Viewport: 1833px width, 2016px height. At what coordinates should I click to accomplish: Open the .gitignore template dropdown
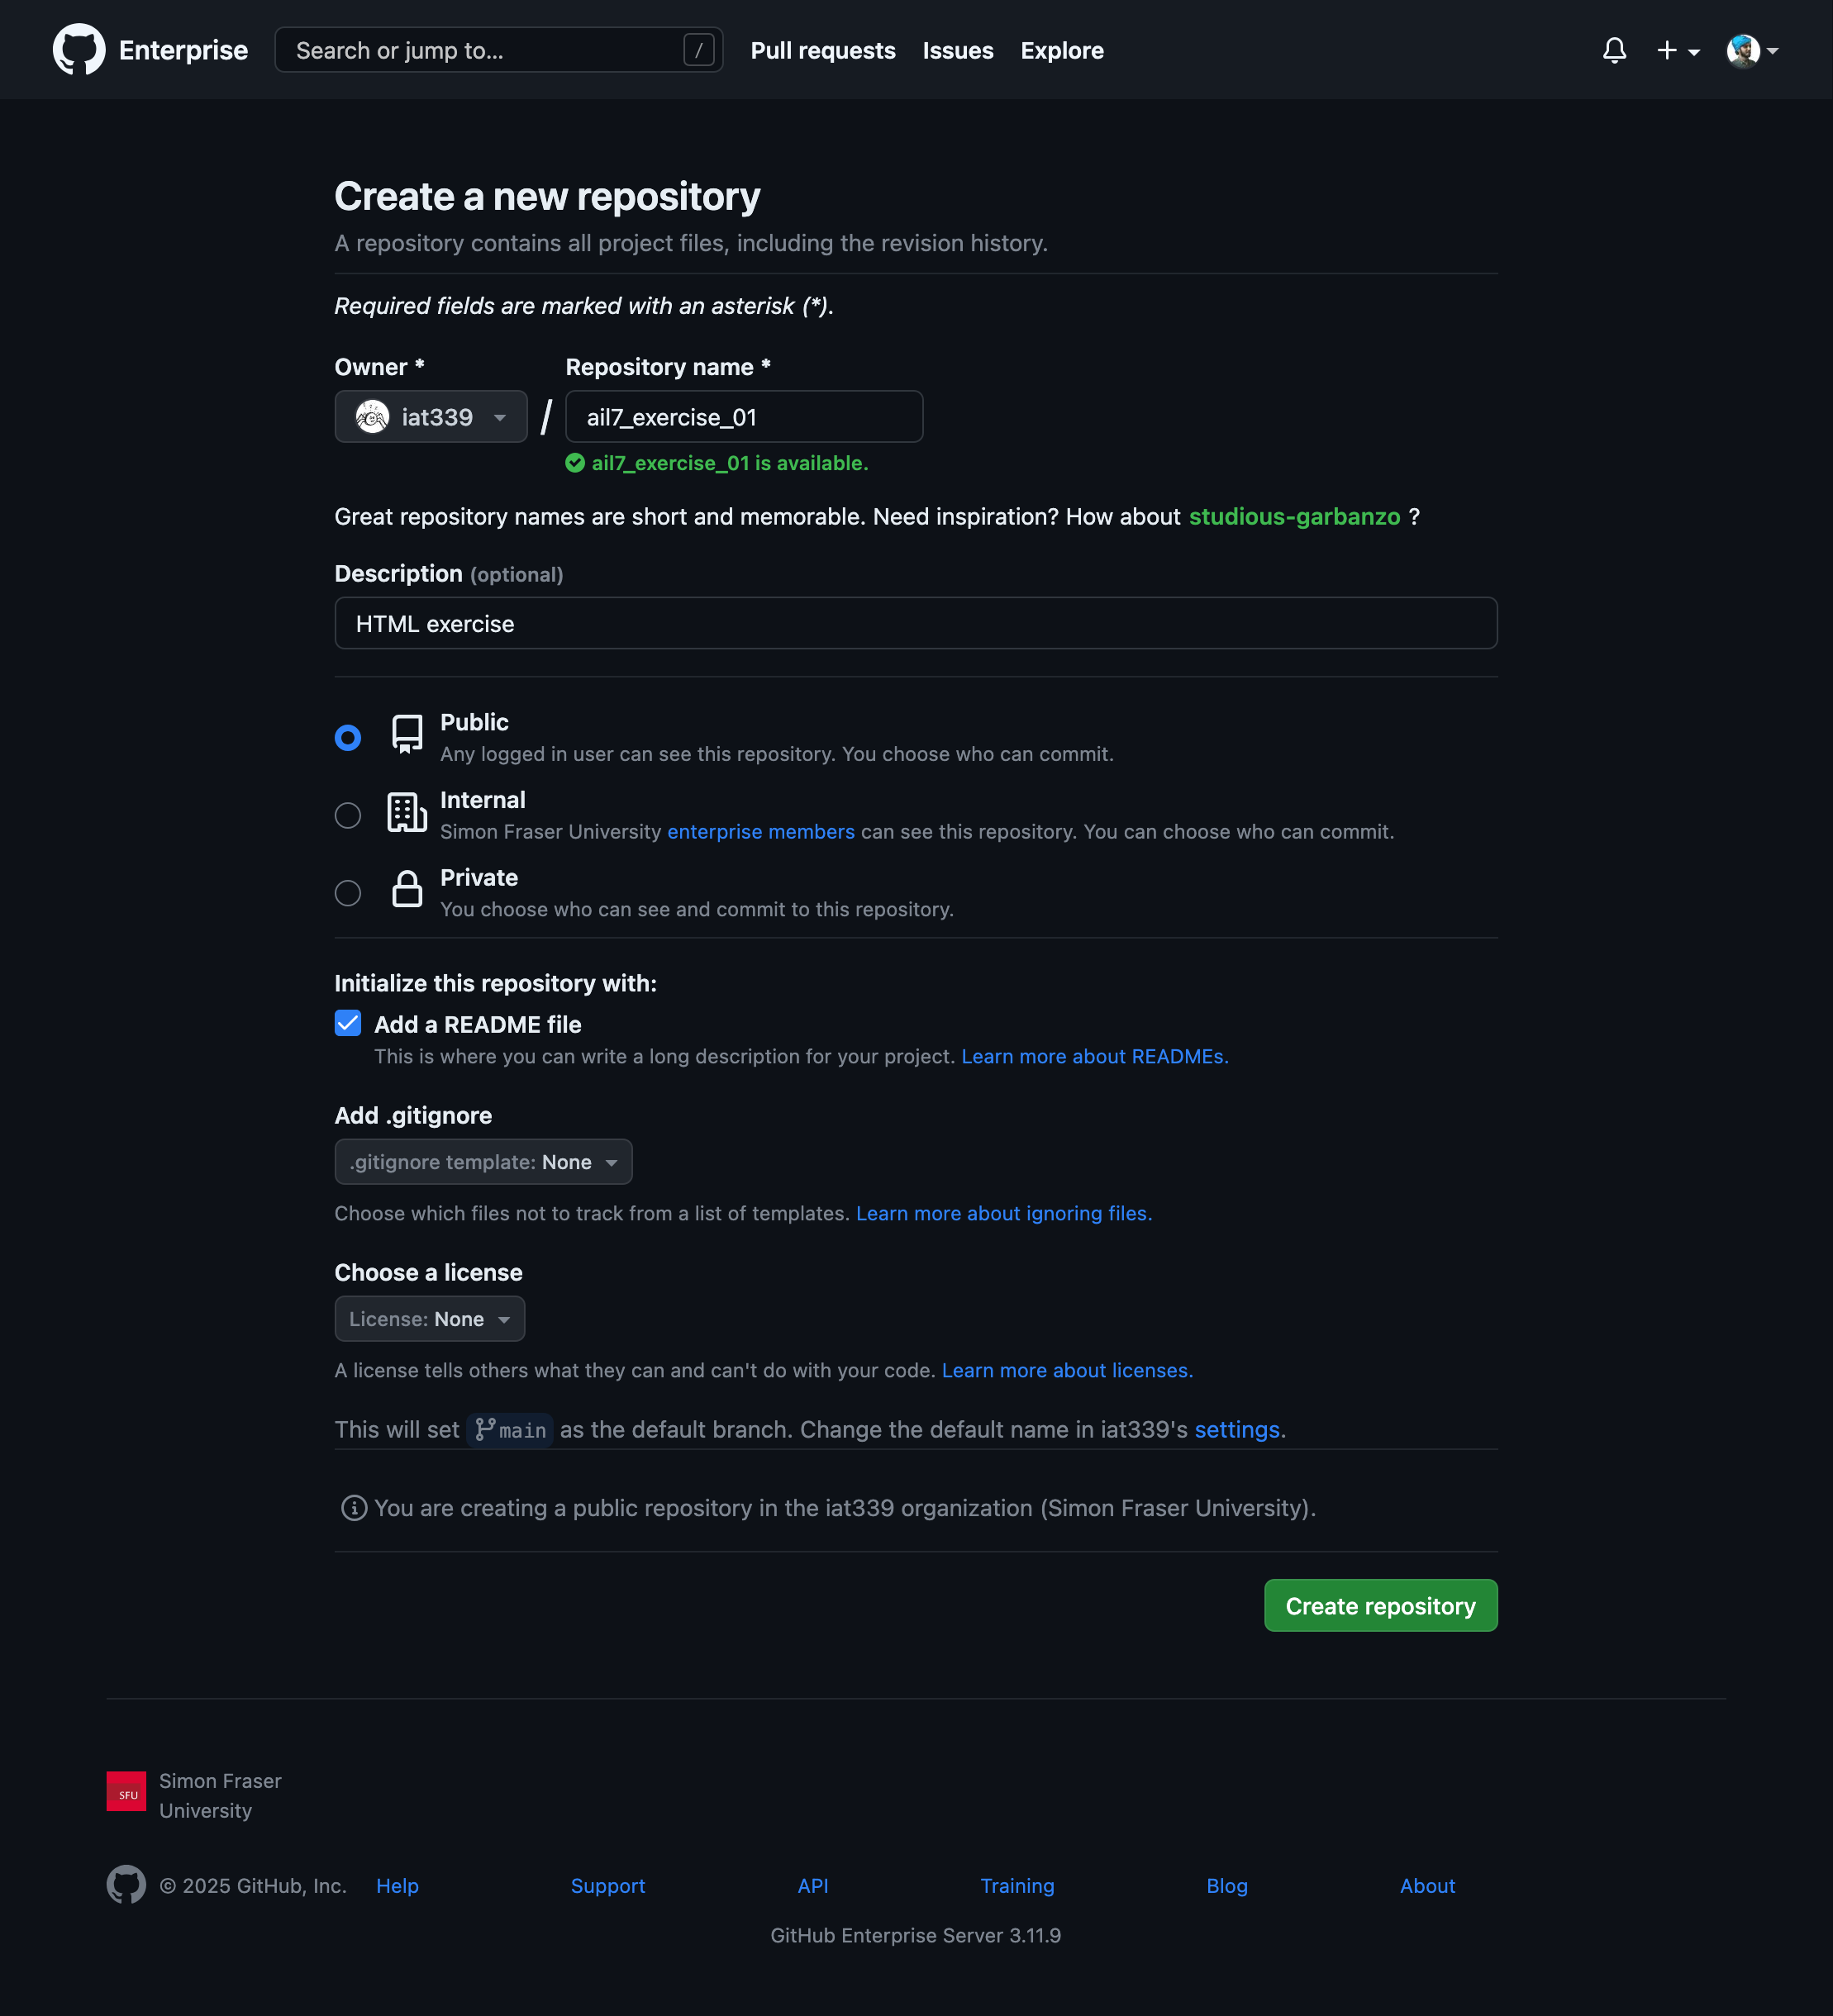pos(483,1161)
